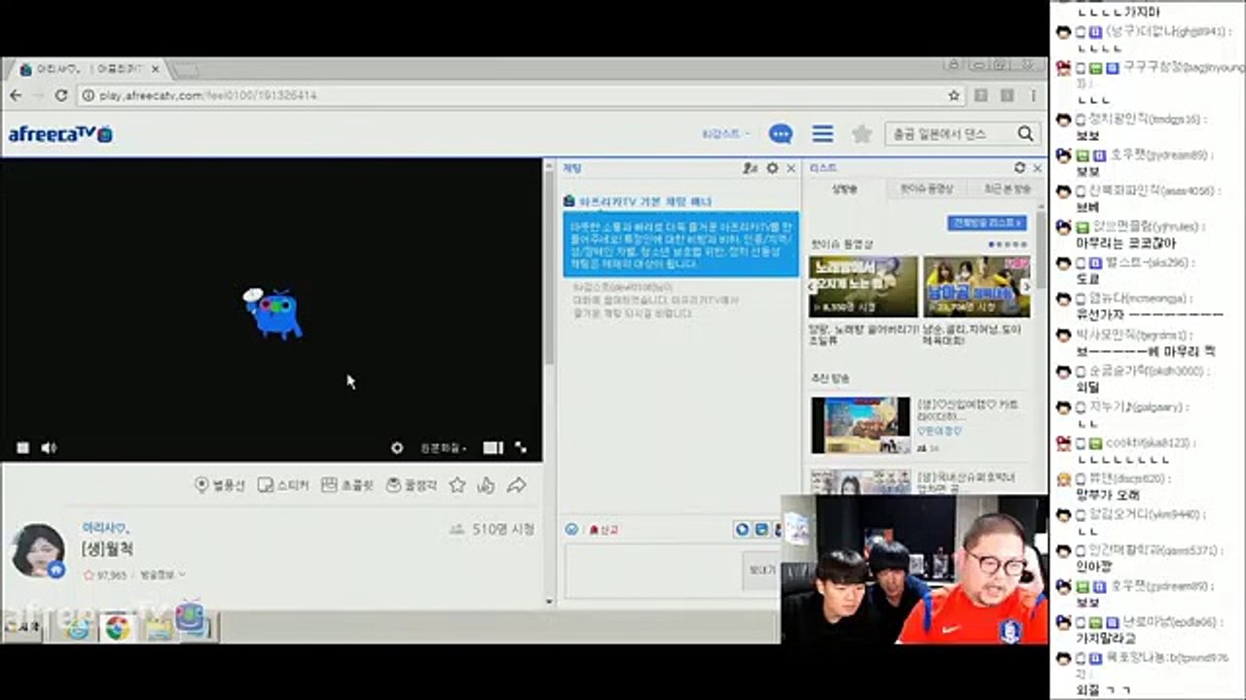Refresh the list panel
The height and width of the screenshot is (700, 1246).
click(x=1019, y=168)
